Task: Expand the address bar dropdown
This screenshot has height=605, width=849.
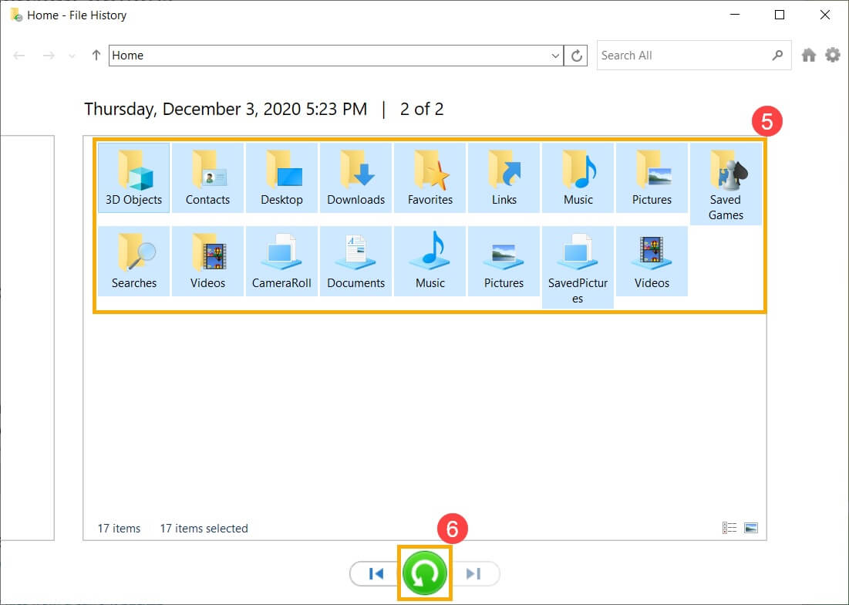Action: tap(555, 55)
